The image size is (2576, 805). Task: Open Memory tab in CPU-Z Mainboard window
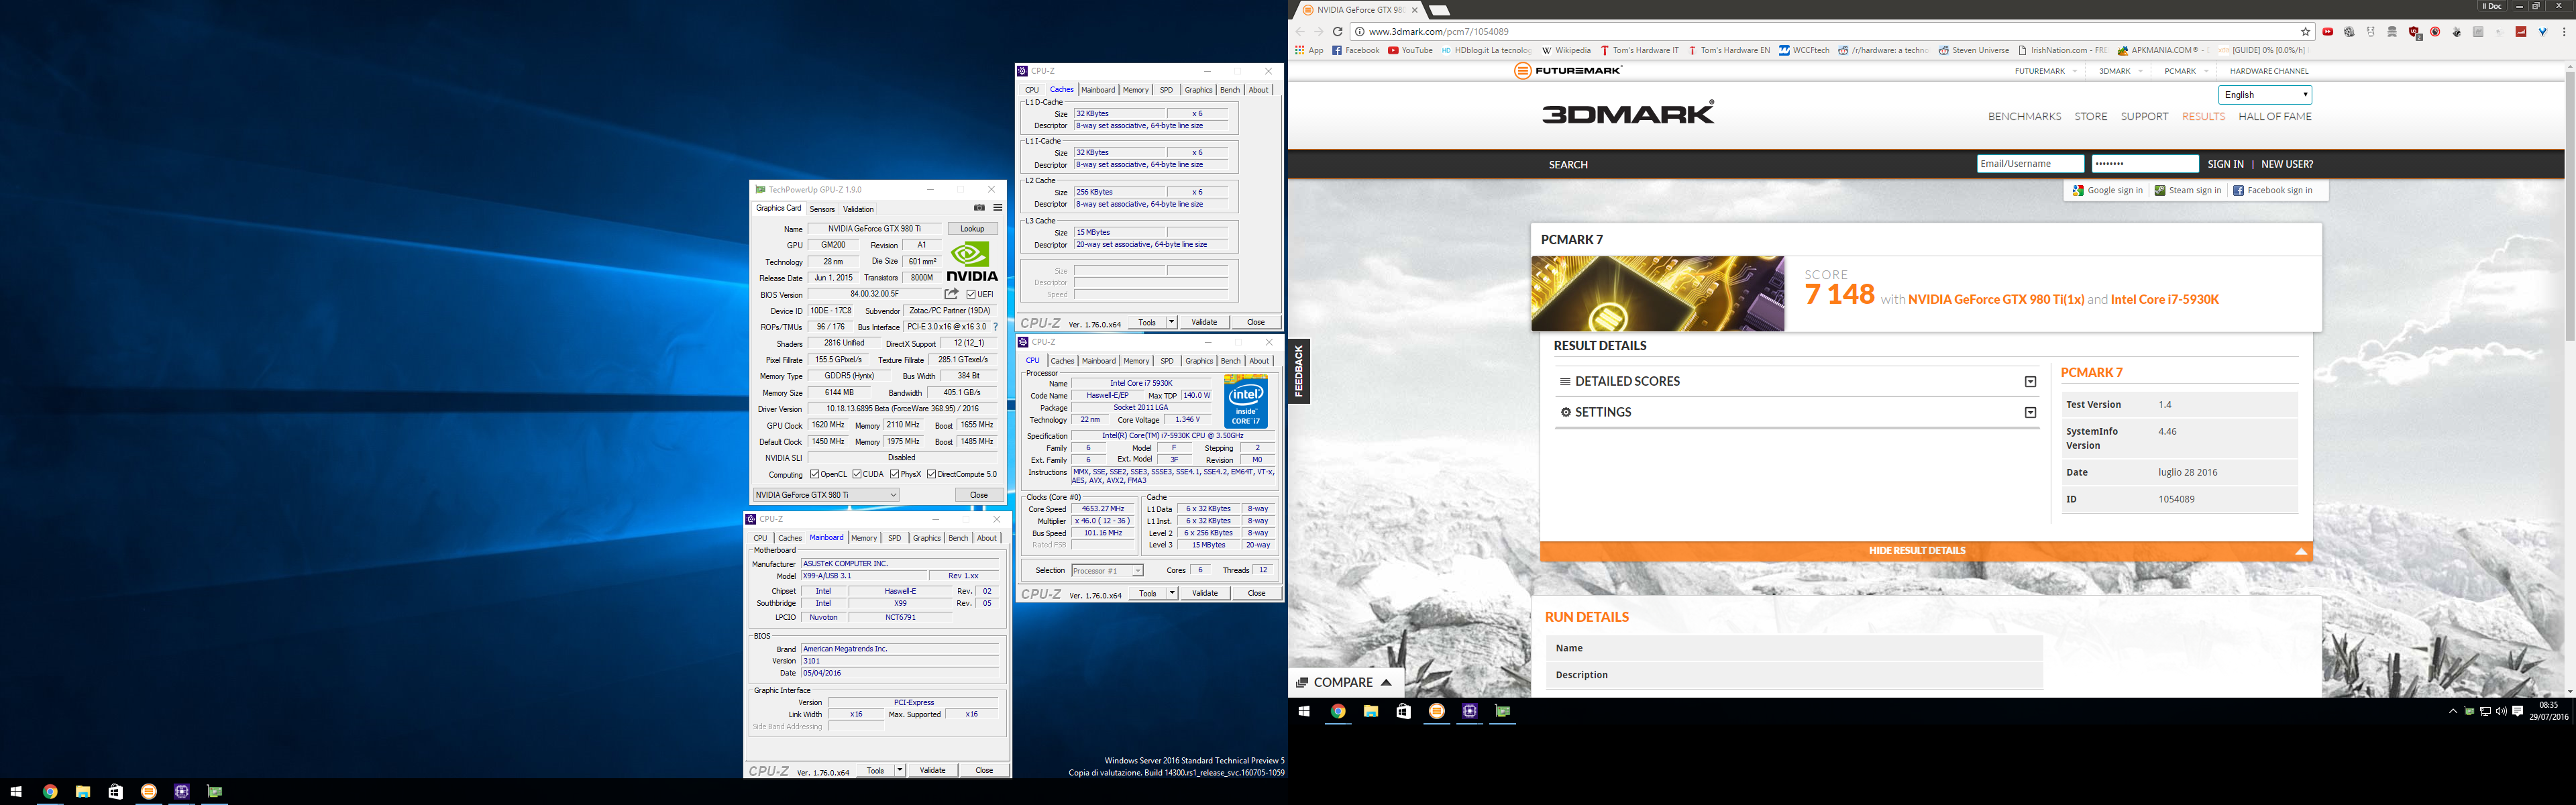(864, 538)
